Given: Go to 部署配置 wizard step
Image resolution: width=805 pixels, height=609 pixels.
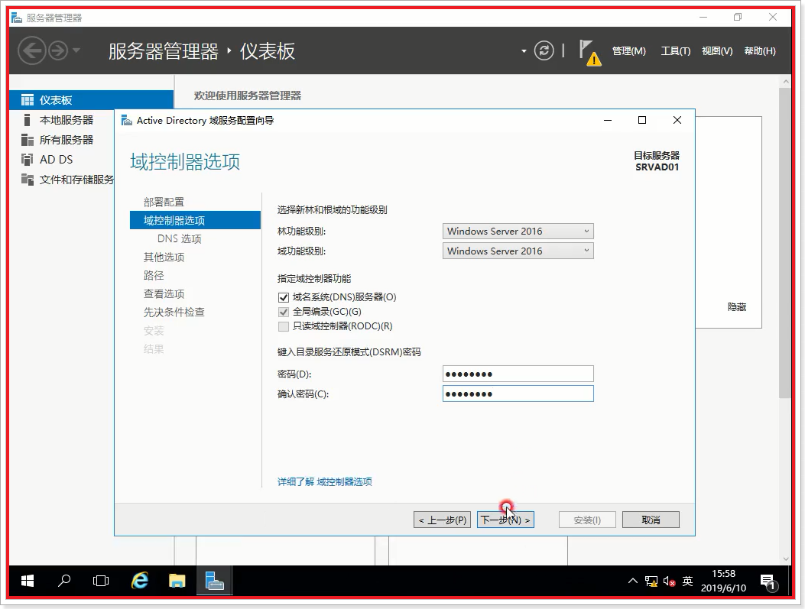Looking at the screenshot, I should pos(164,202).
